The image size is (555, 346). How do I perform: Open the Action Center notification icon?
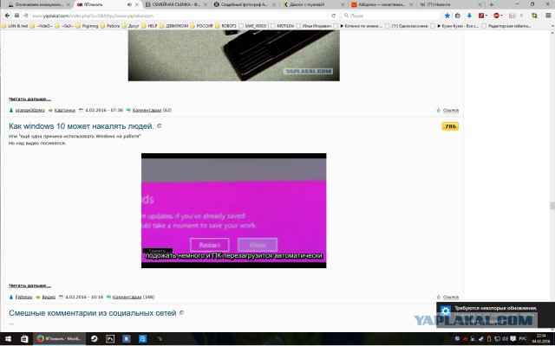(513, 339)
